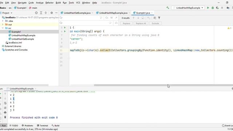Image resolution: width=233 pixels, height=131 pixels.
Task: Select LinkedHashMapExample in project tree
Action: click(23, 35)
